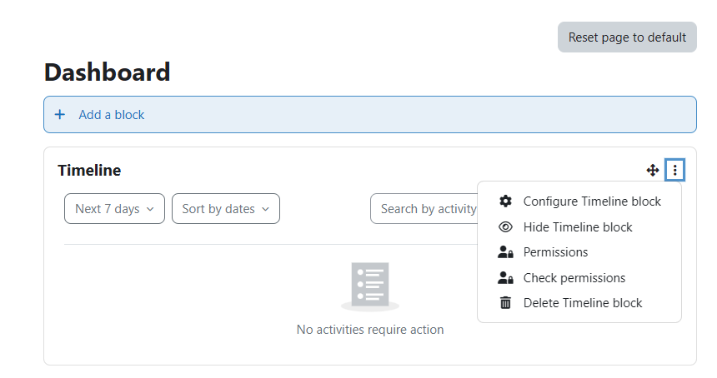Open the Timeline block three-dot actions menu

(x=675, y=171)
